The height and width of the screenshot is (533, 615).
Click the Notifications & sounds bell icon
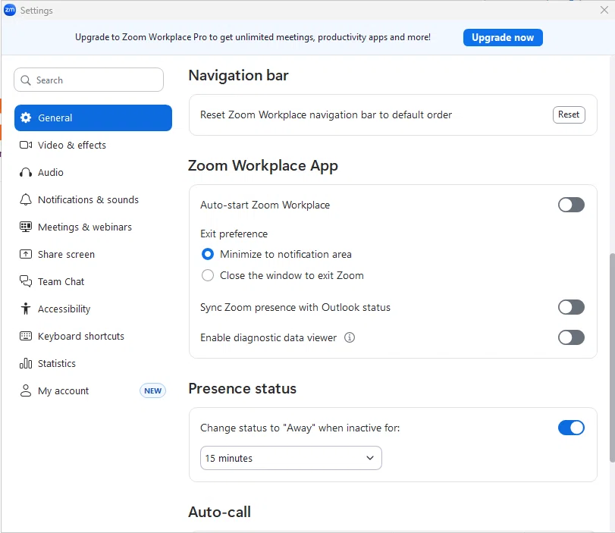point(26,199)
